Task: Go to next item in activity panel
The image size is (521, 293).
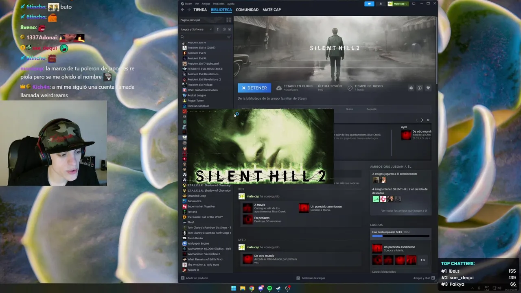Action: 422,120
